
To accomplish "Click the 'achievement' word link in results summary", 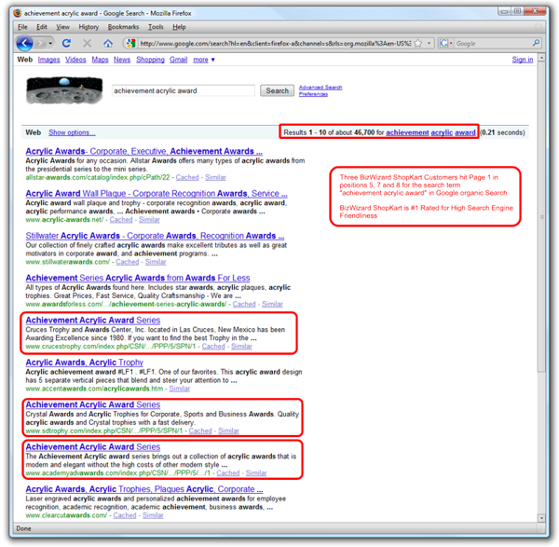I will click(407, 132).
